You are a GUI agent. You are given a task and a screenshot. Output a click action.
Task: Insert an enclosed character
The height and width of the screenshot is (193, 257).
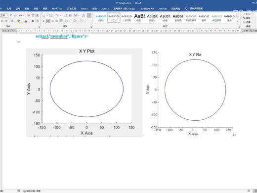(37, 21)
